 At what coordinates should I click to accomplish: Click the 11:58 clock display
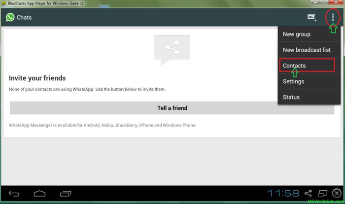click(283, 194)
